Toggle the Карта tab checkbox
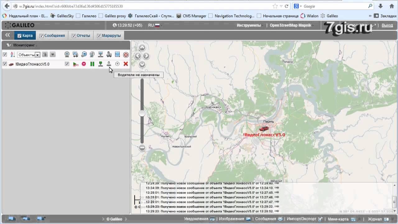The image size is (398, 224). tap(19, 36)
